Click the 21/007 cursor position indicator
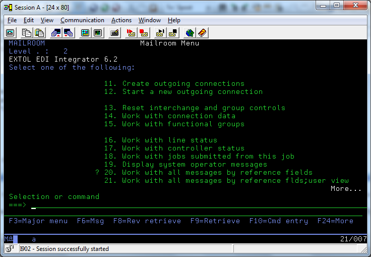The width and height of the screenshot is (371, 257). click(x=353, y=239)
